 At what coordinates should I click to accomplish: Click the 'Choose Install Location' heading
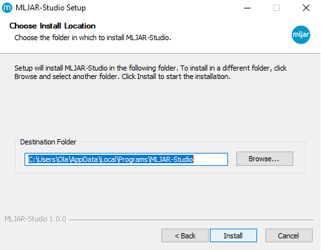pos(52,26)
